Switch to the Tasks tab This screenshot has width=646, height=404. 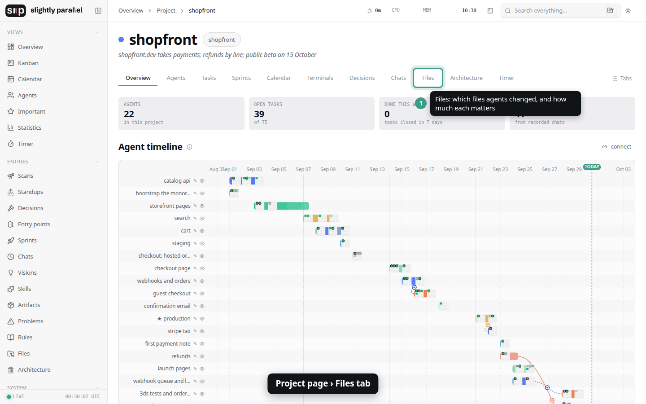coord(209,78)
